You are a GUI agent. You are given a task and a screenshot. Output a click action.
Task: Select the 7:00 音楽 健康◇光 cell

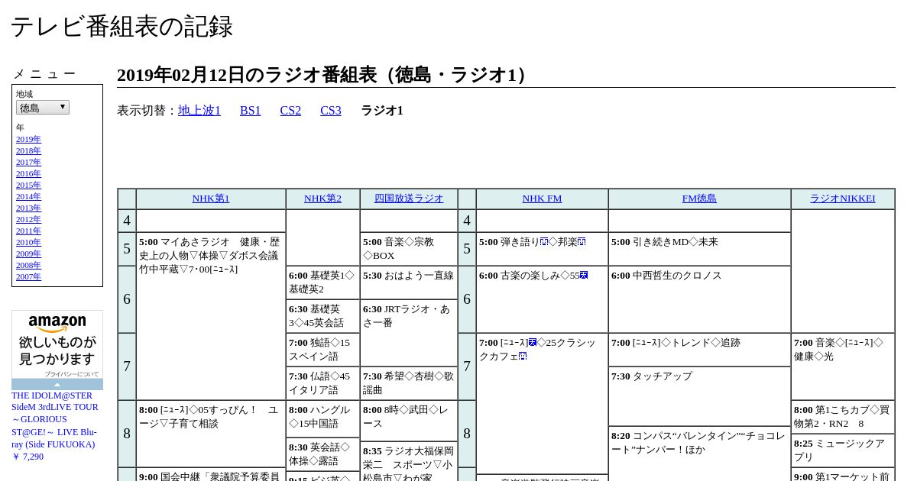843,366
